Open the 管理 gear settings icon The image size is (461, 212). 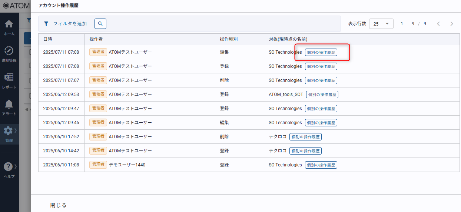pos(8,131)
